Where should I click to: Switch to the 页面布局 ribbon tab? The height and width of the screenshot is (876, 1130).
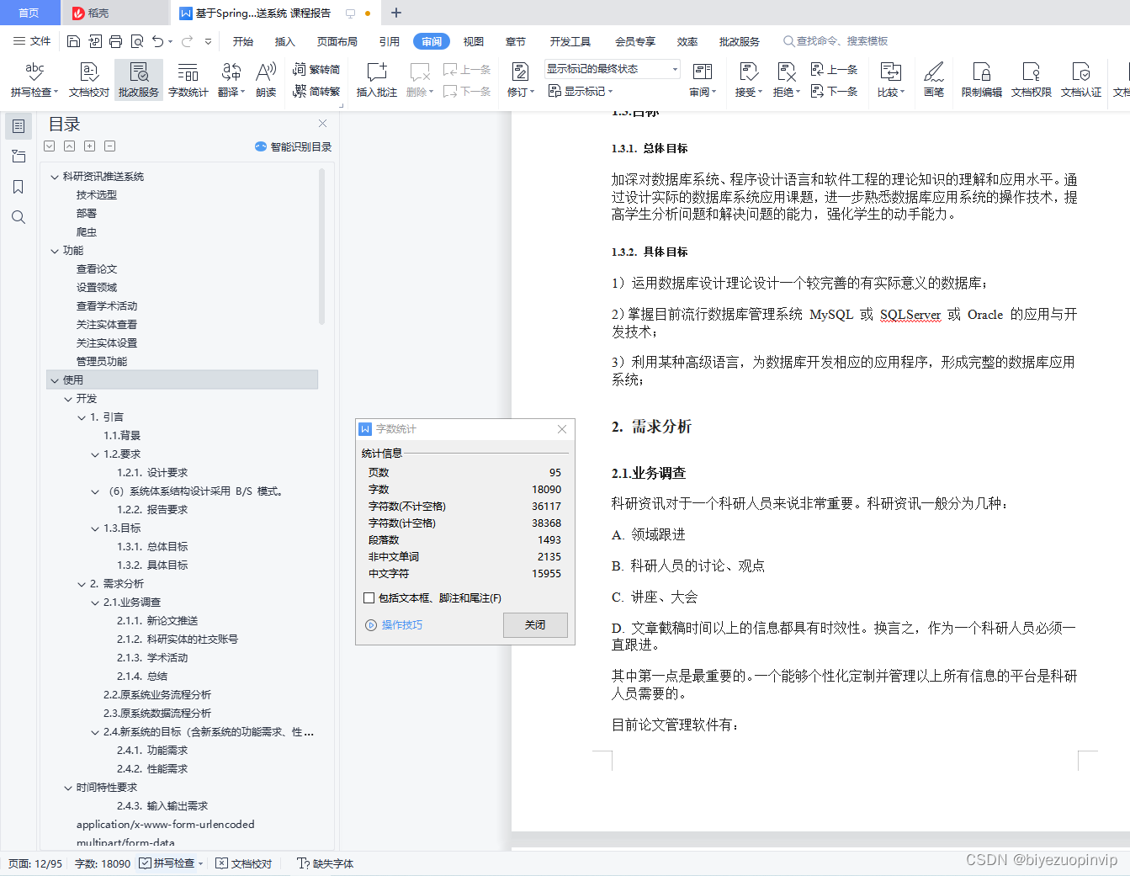click(x=337, y=40)
